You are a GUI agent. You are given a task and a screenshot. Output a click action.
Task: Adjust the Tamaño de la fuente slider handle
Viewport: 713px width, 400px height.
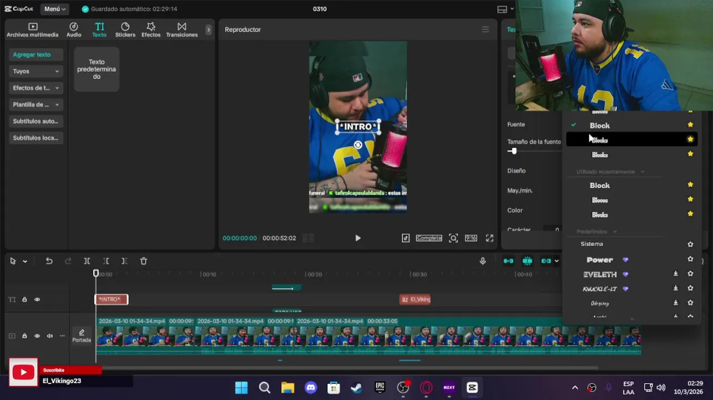point(514,151)
